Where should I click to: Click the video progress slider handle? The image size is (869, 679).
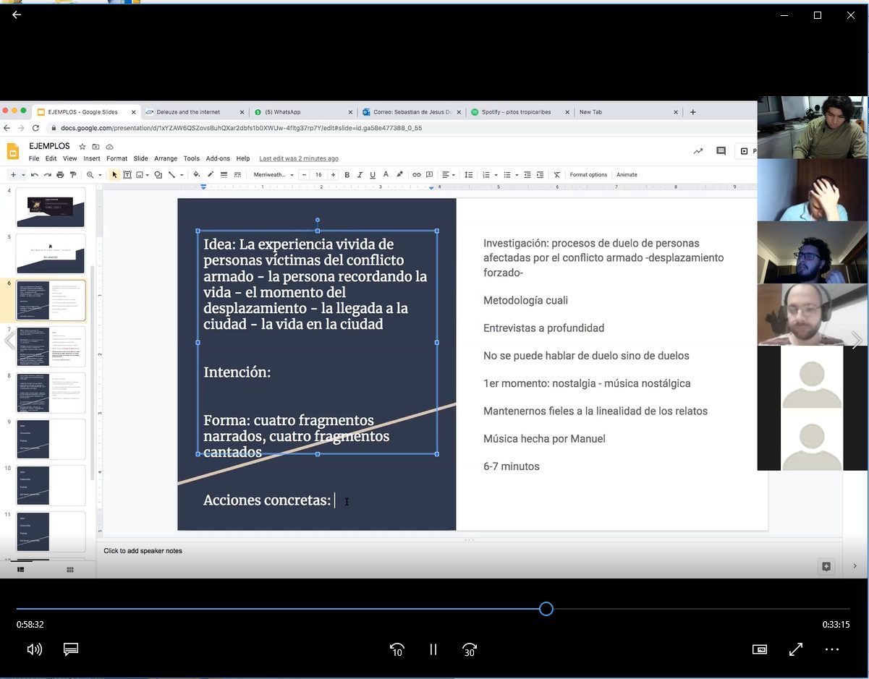pyautogui.click(x=546, y=609)
